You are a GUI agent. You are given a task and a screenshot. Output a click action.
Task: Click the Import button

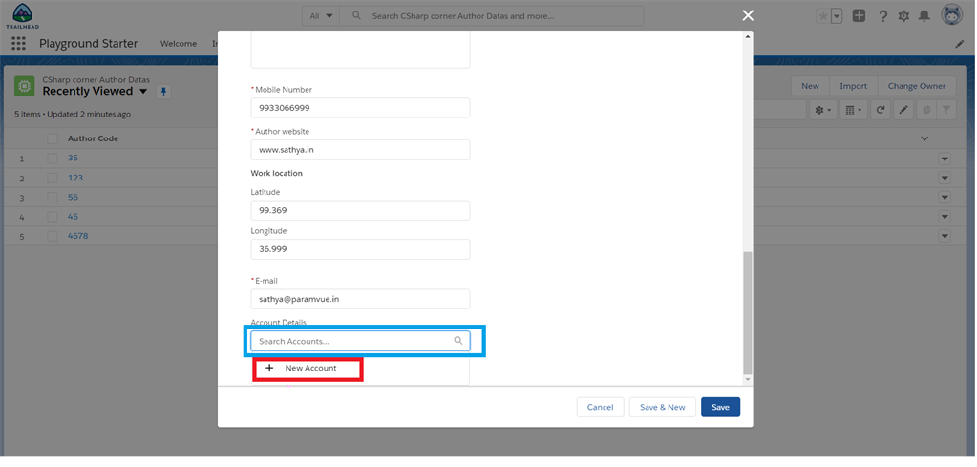point(853,86)
